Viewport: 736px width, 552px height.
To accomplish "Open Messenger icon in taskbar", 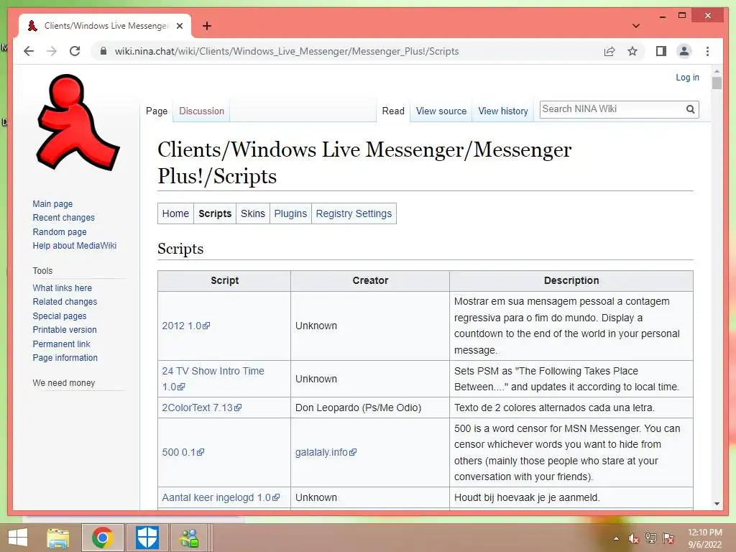I will pos(190,538).
